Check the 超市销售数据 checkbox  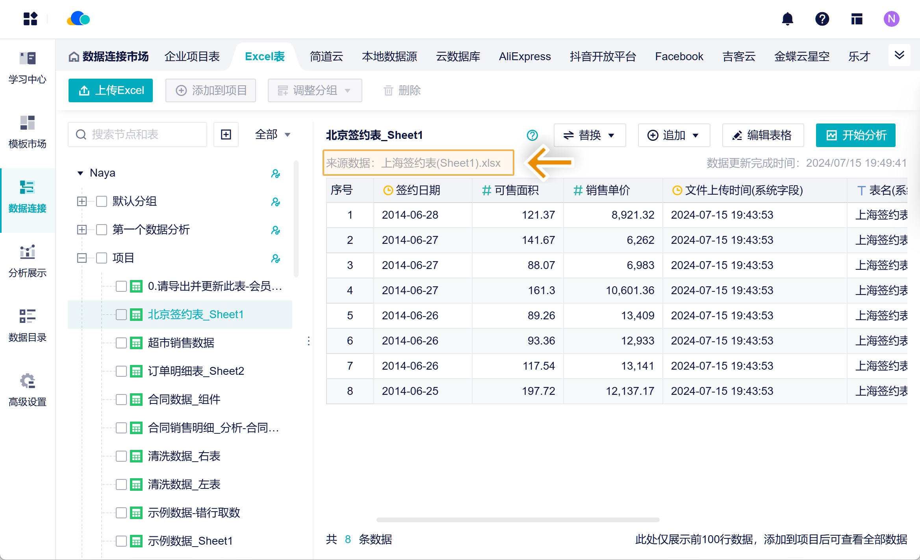click(121, 343)
